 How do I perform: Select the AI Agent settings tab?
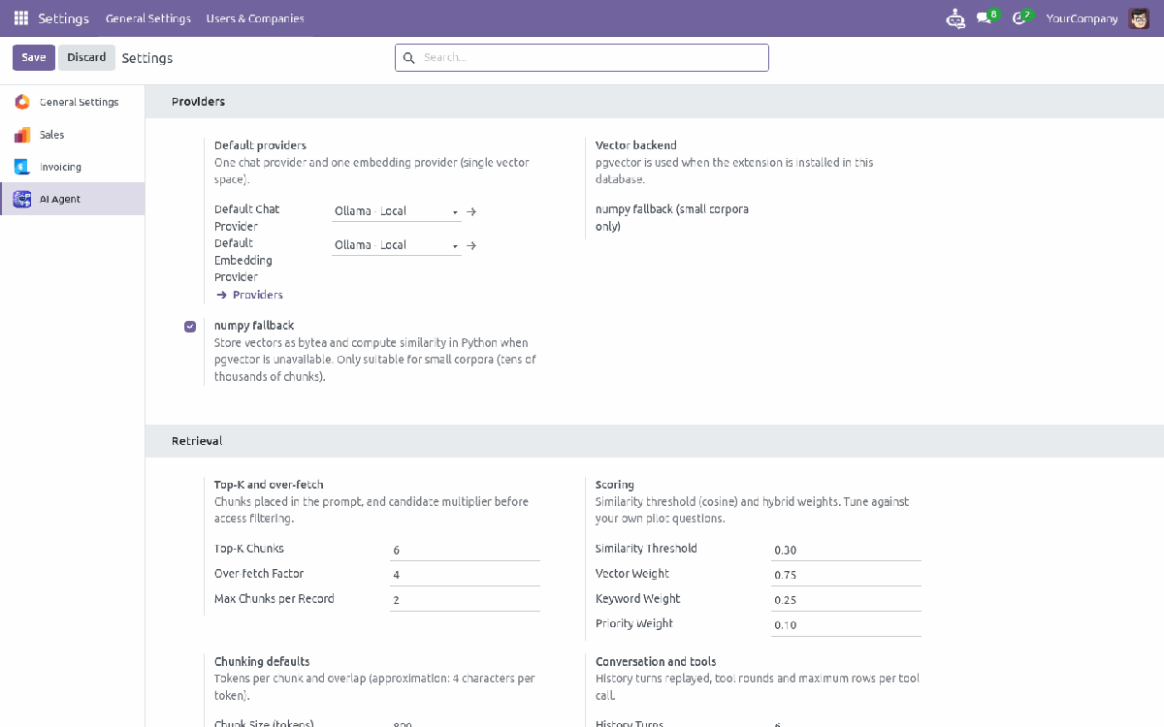tap(73, 199)
